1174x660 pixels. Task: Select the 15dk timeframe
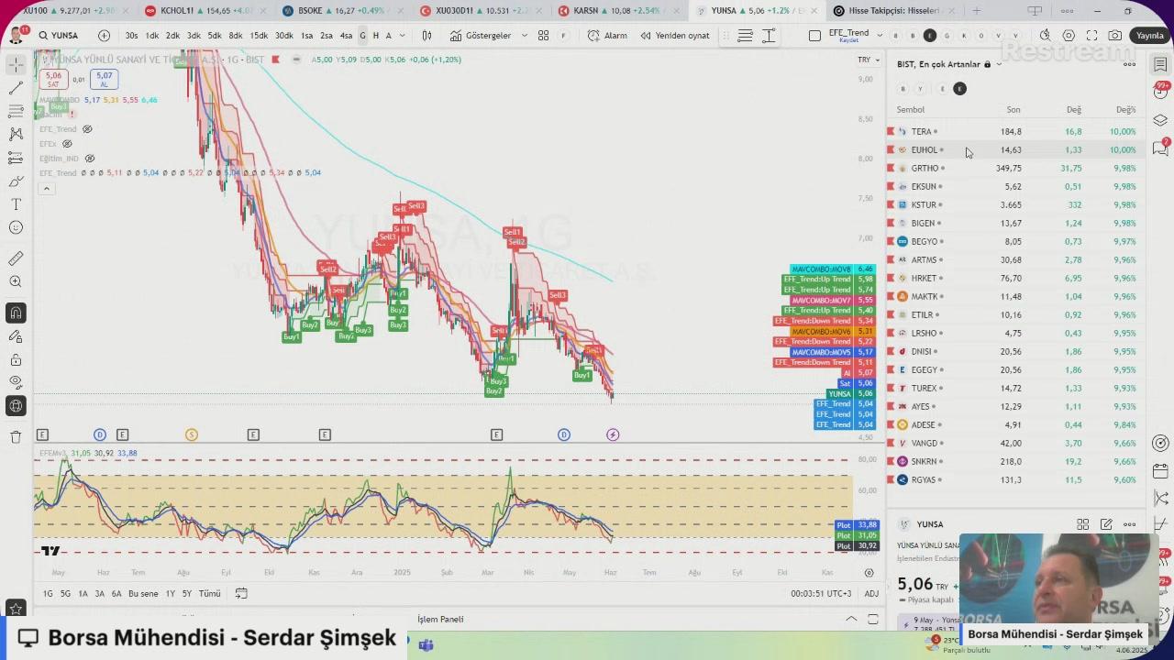point(259,36)
